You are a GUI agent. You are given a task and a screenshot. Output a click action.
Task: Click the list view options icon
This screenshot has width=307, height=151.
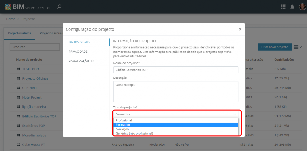(x=298, y=47)
